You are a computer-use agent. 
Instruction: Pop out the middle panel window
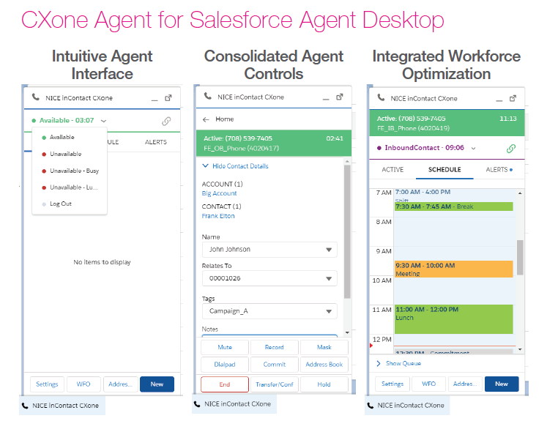(340, 97)
